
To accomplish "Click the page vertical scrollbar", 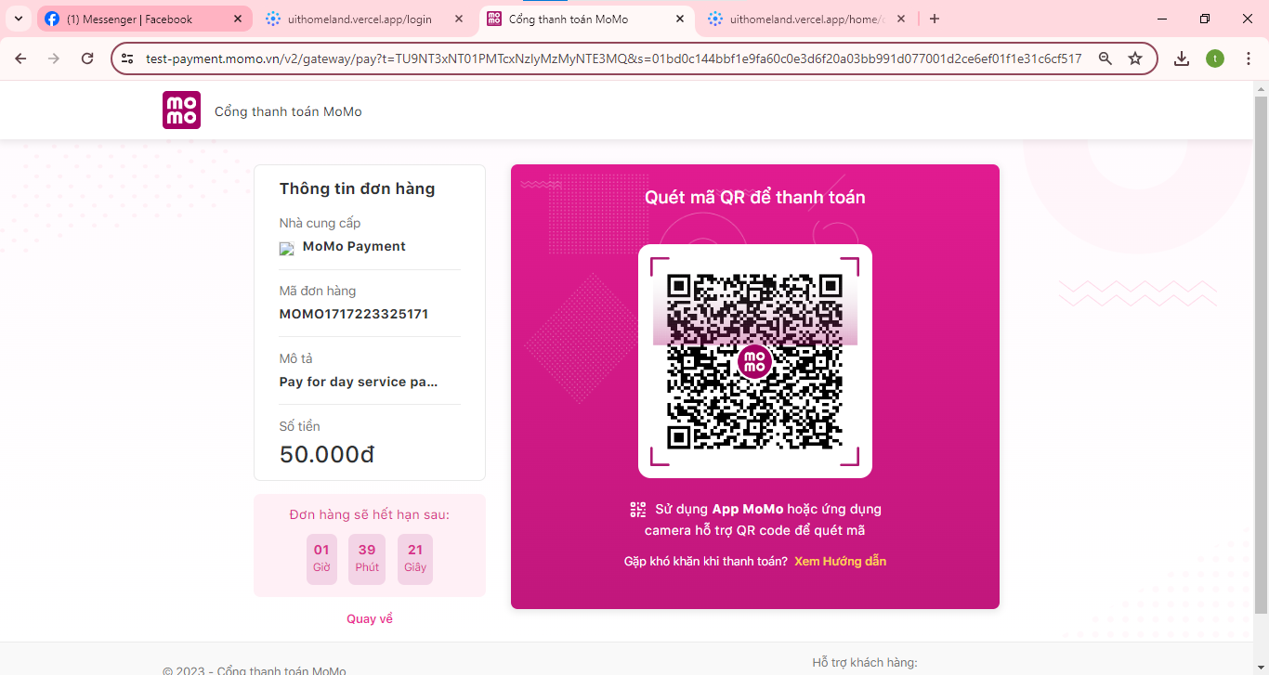I will [x=1261, y=353].
